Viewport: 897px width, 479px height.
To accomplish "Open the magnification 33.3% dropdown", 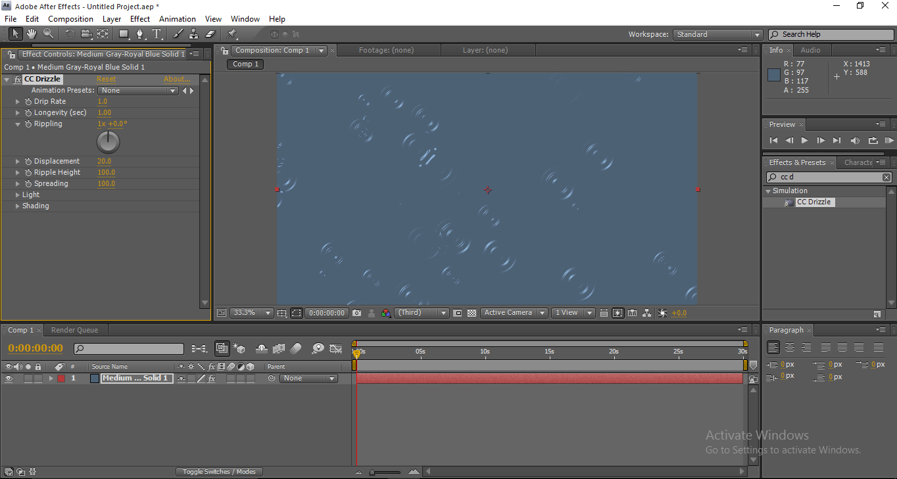I will (x=251, y=313).
